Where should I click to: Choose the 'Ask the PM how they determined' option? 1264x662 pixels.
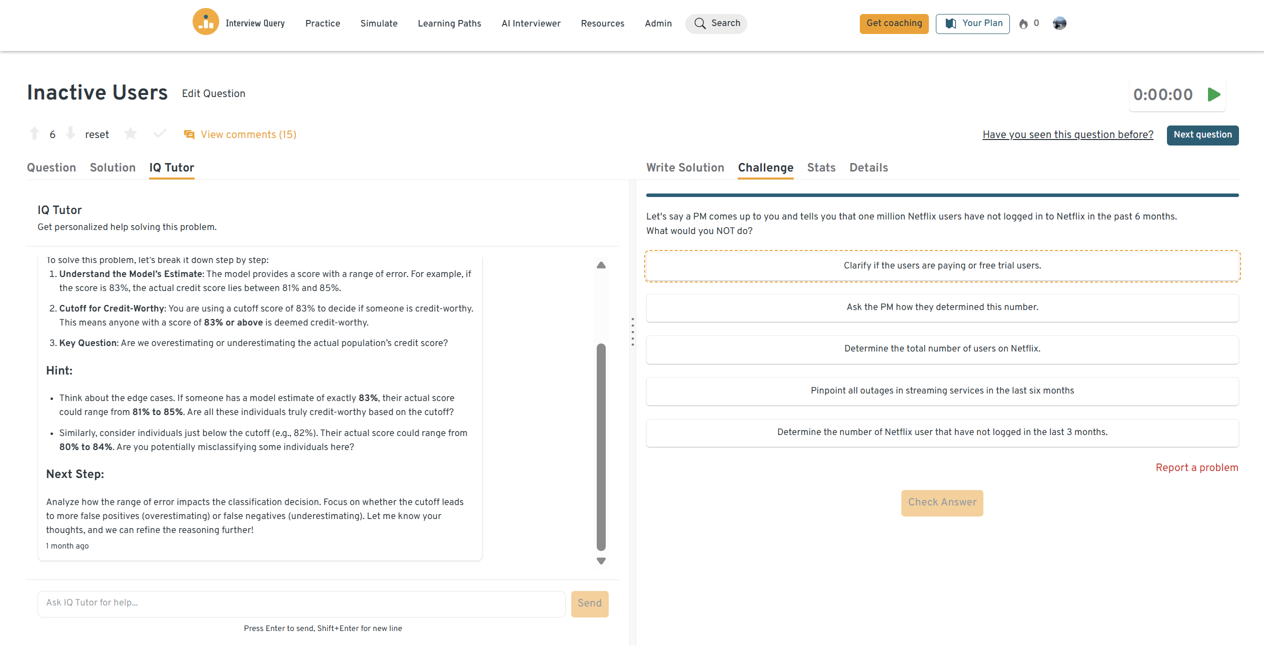[x=942, y=307]
